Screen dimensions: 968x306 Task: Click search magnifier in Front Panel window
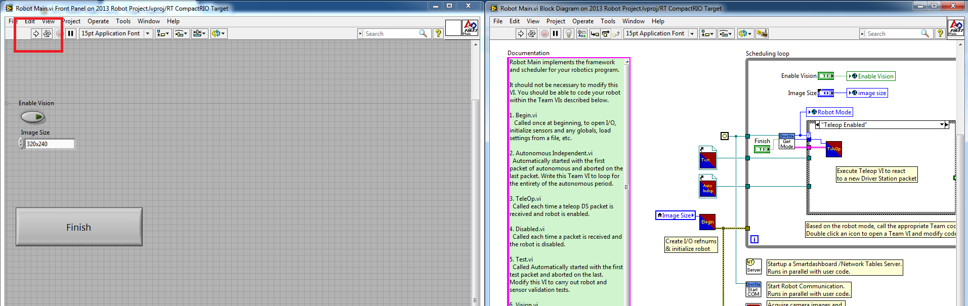423,33
